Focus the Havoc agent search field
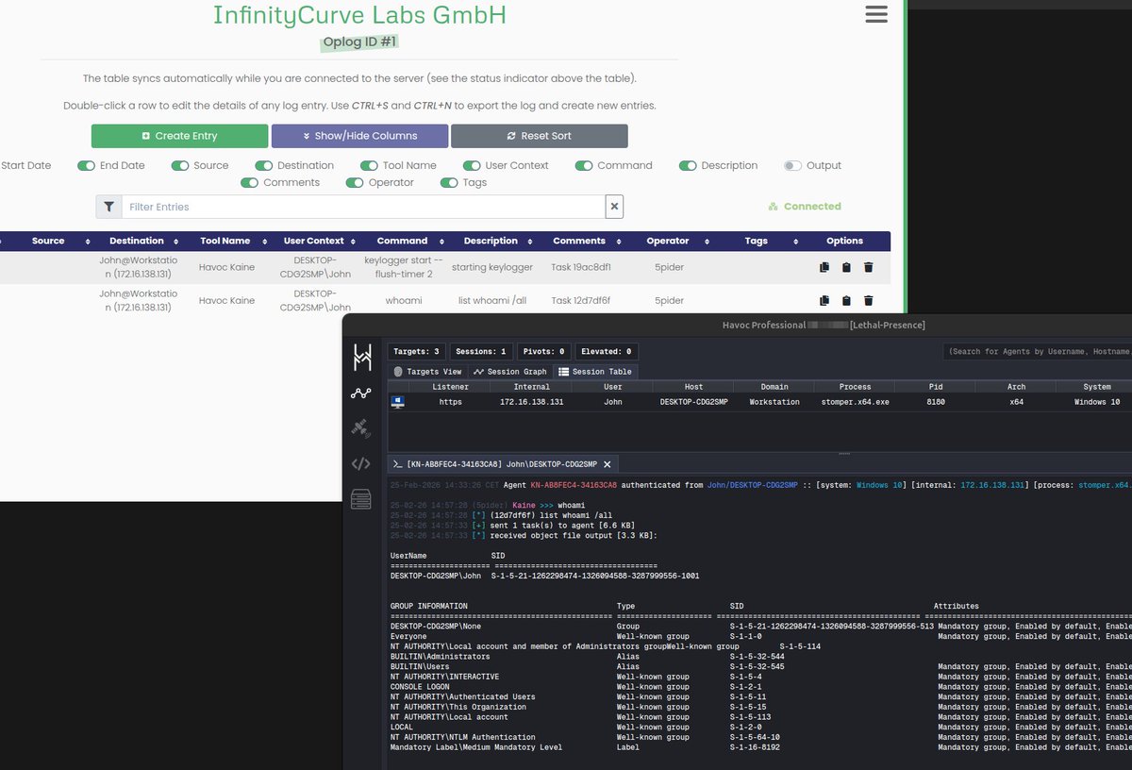 click(x=1038, y=351)
